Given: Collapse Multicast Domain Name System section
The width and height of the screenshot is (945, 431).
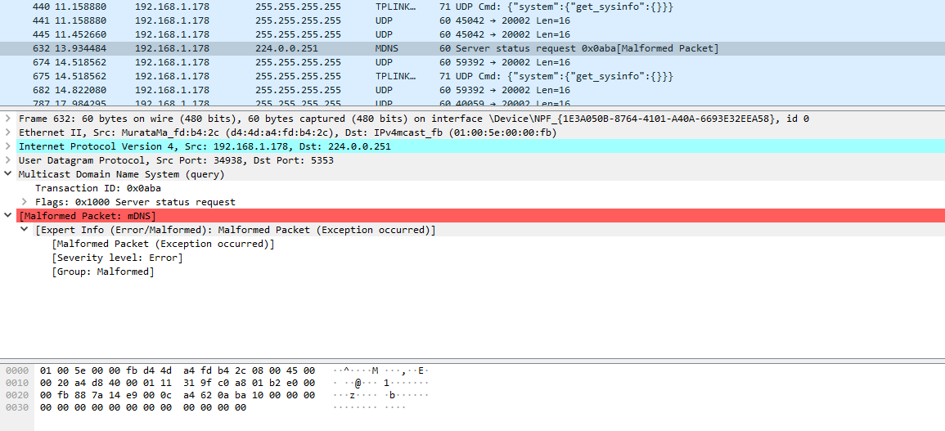Looking at the screenshot, I should click(7, 174).
